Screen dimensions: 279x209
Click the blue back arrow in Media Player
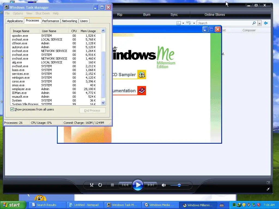point(266,23)
